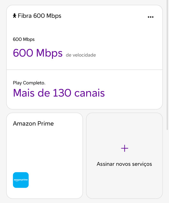Click the page vertical scrollbar

[167, 65]
